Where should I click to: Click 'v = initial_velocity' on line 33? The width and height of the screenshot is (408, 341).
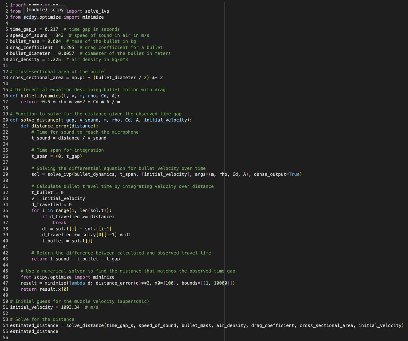[x=58, y=199]
